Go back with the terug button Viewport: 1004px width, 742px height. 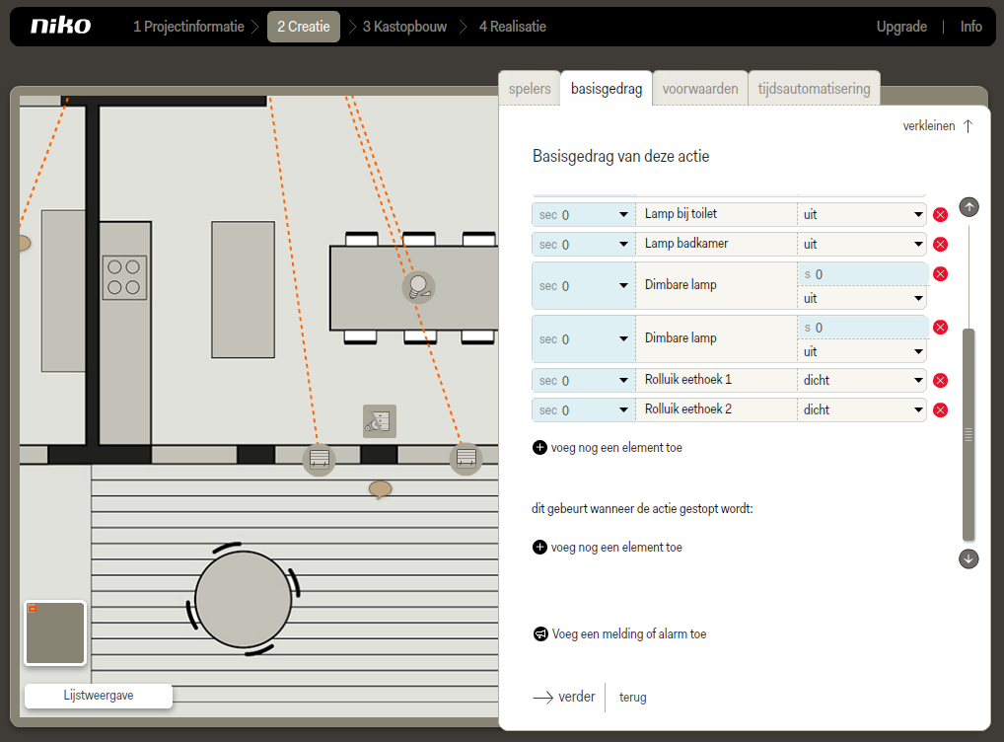(632, 698)
